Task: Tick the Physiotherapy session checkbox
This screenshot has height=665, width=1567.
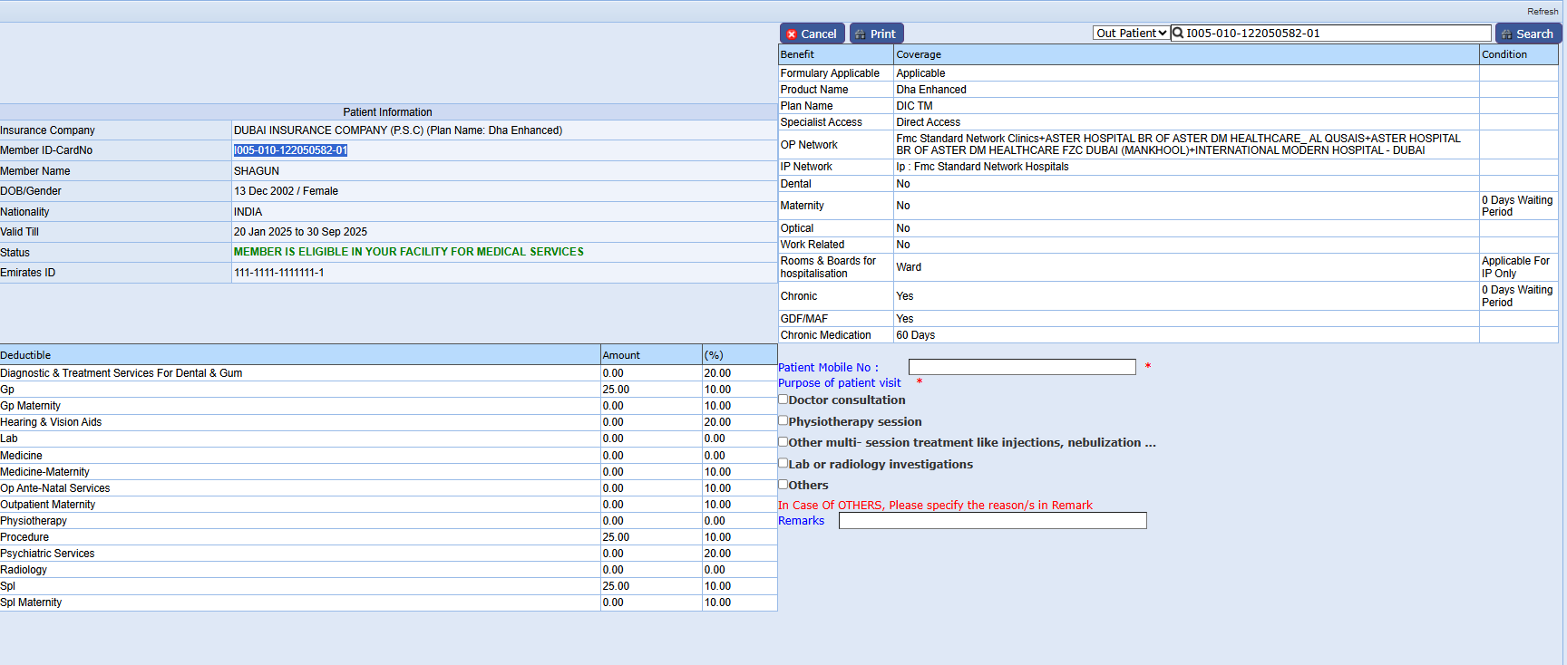Action: (x=783, y=420)
